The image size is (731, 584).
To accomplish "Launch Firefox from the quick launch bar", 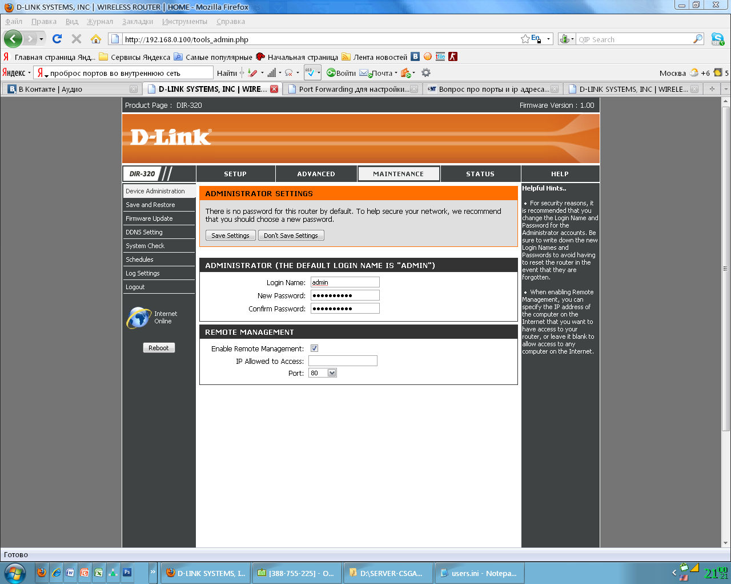I will pyautogui.click(x=42, y=572).
